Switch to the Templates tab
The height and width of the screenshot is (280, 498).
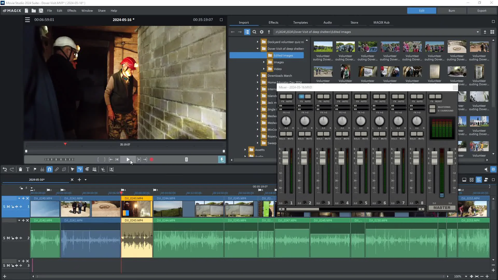point(300,23)
